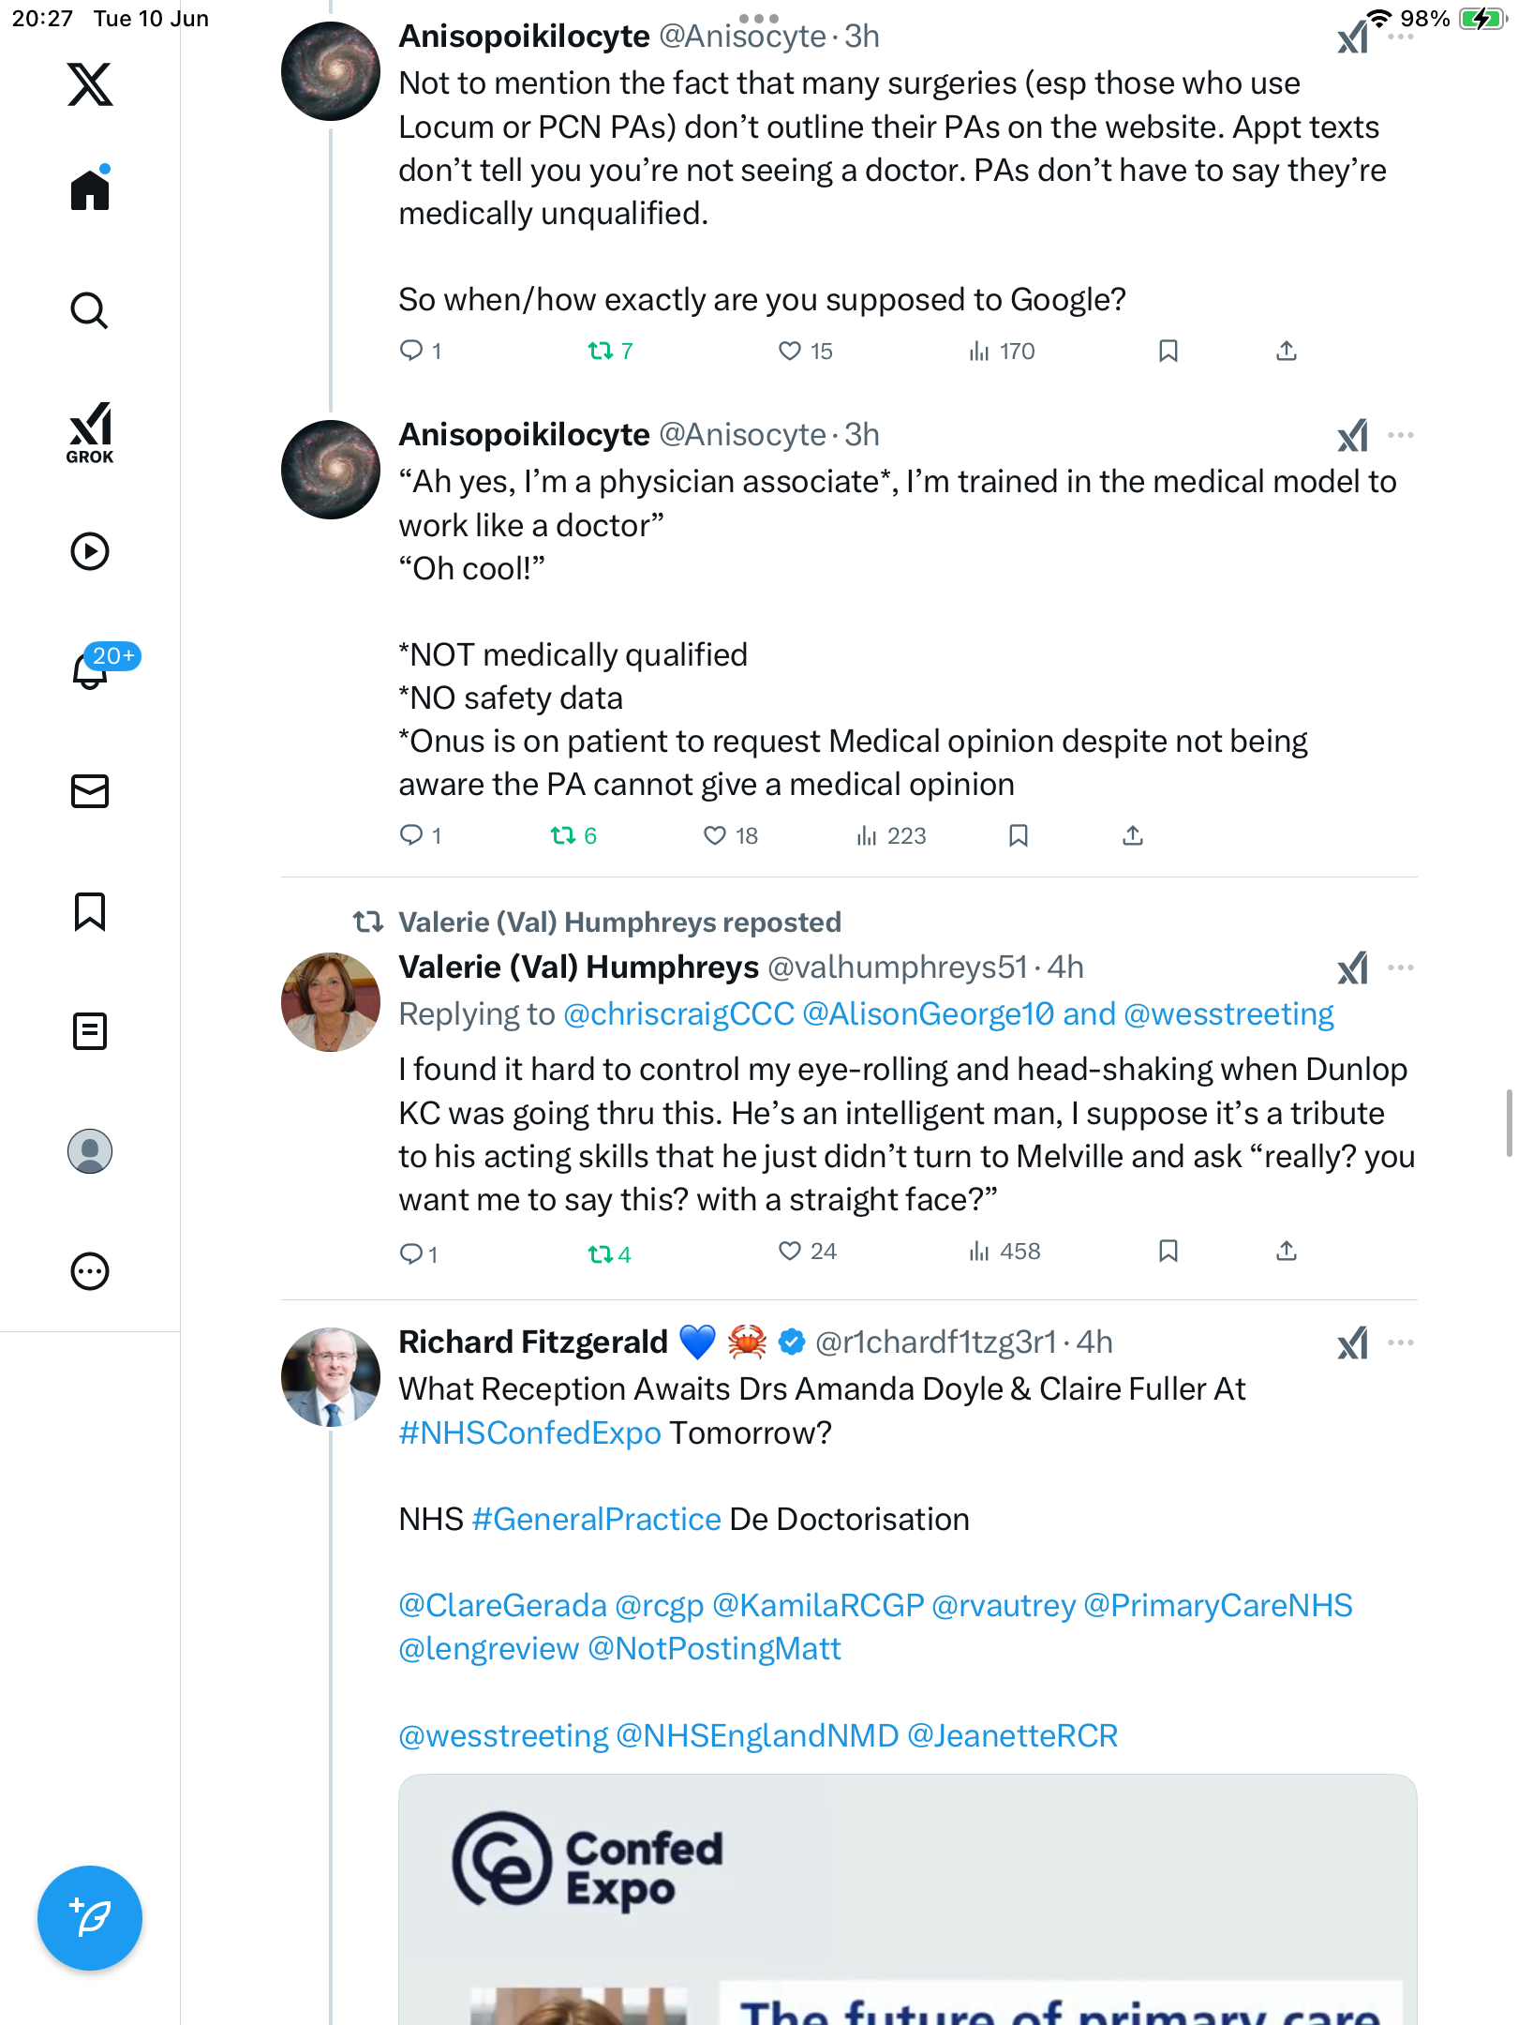
Task: Expand the More circle menu in sidebar
Action: tap(90, 1271)
